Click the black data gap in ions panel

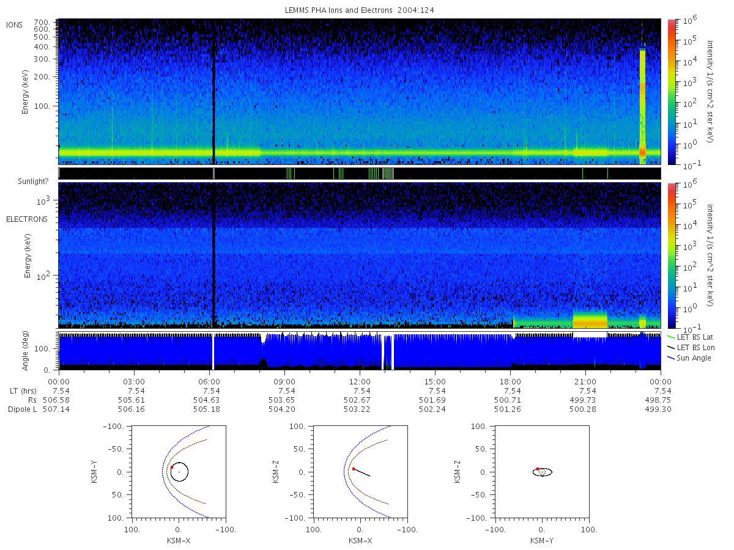click(x=213, y=92)
